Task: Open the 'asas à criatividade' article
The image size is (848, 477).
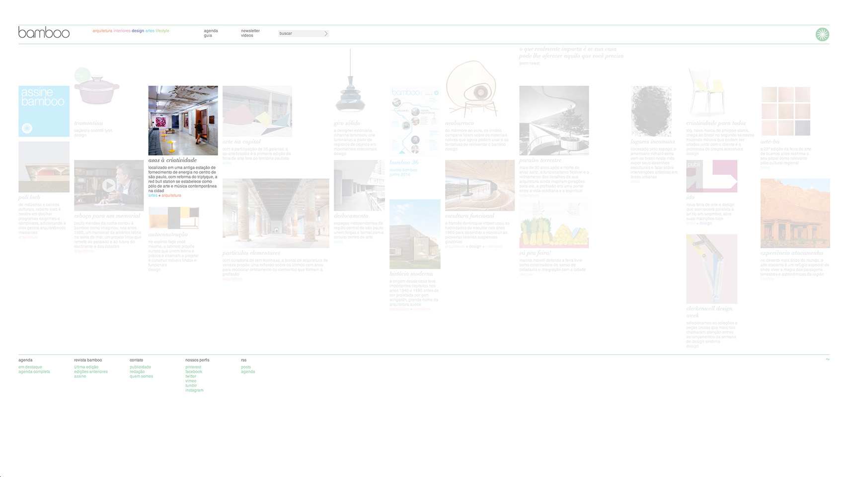Action: tap(172, 160)
